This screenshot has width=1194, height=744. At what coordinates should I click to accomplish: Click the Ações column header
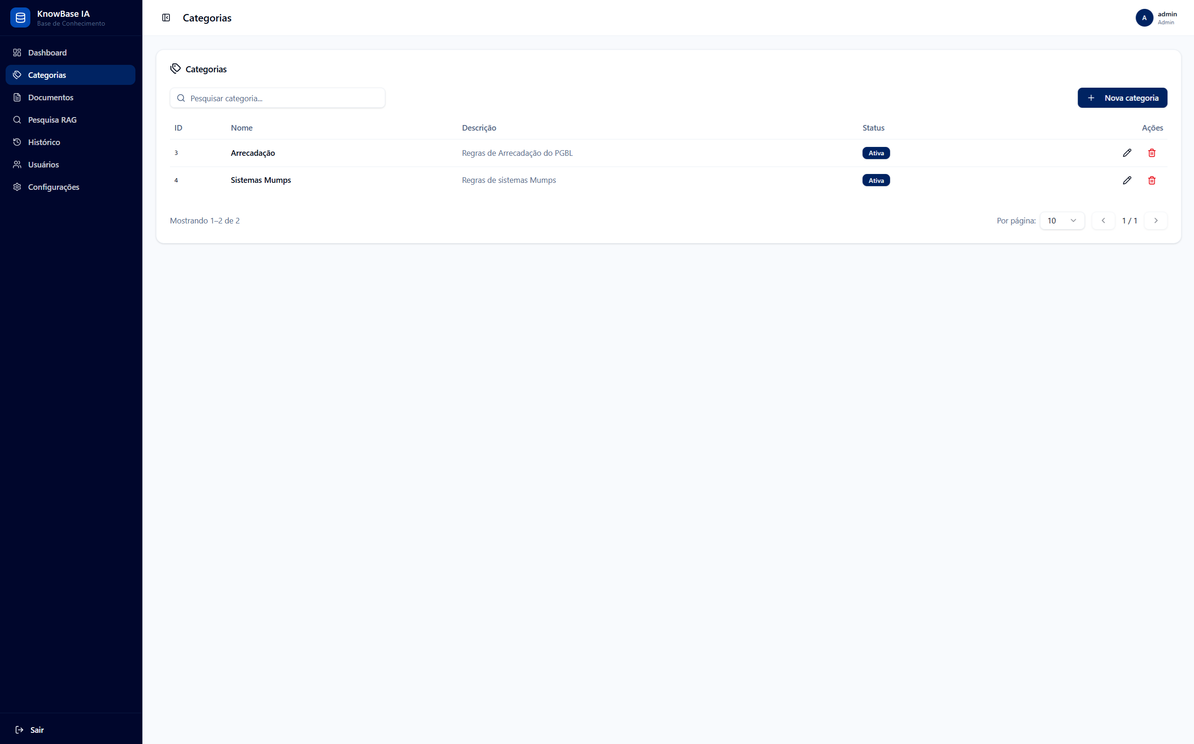pyautogui.click(x=1152, y=128)
